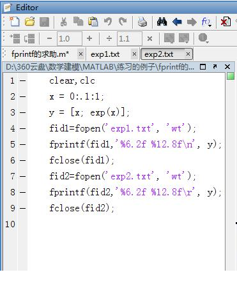Open Find with binoculars icon
Viewport: 237px width, 293px height.
(x=162, y=22)
